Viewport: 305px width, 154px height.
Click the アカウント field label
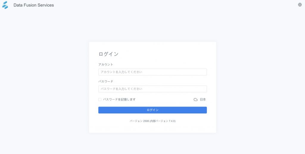coord(106,64)
